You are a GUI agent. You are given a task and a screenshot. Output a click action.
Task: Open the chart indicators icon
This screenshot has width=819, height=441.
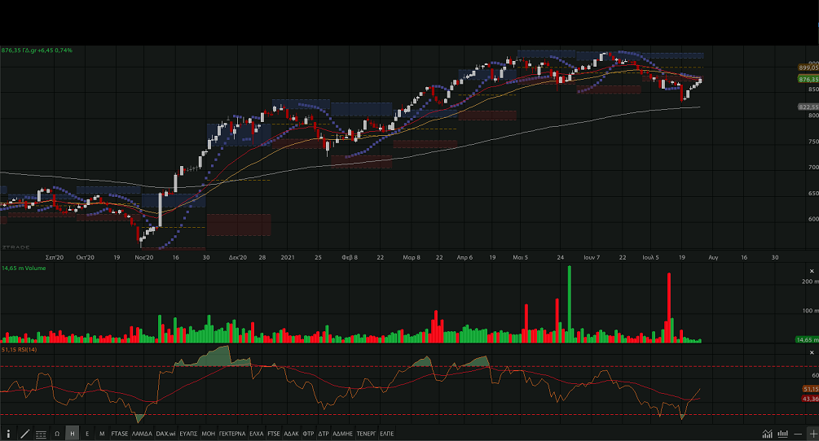tap(767, 434)
